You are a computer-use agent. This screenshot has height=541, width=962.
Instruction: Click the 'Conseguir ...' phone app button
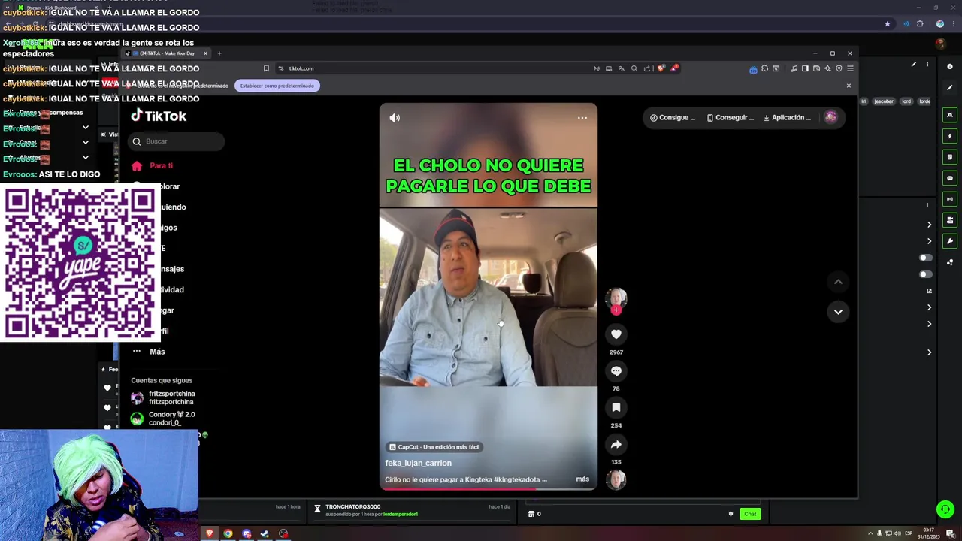click(731, 118)
